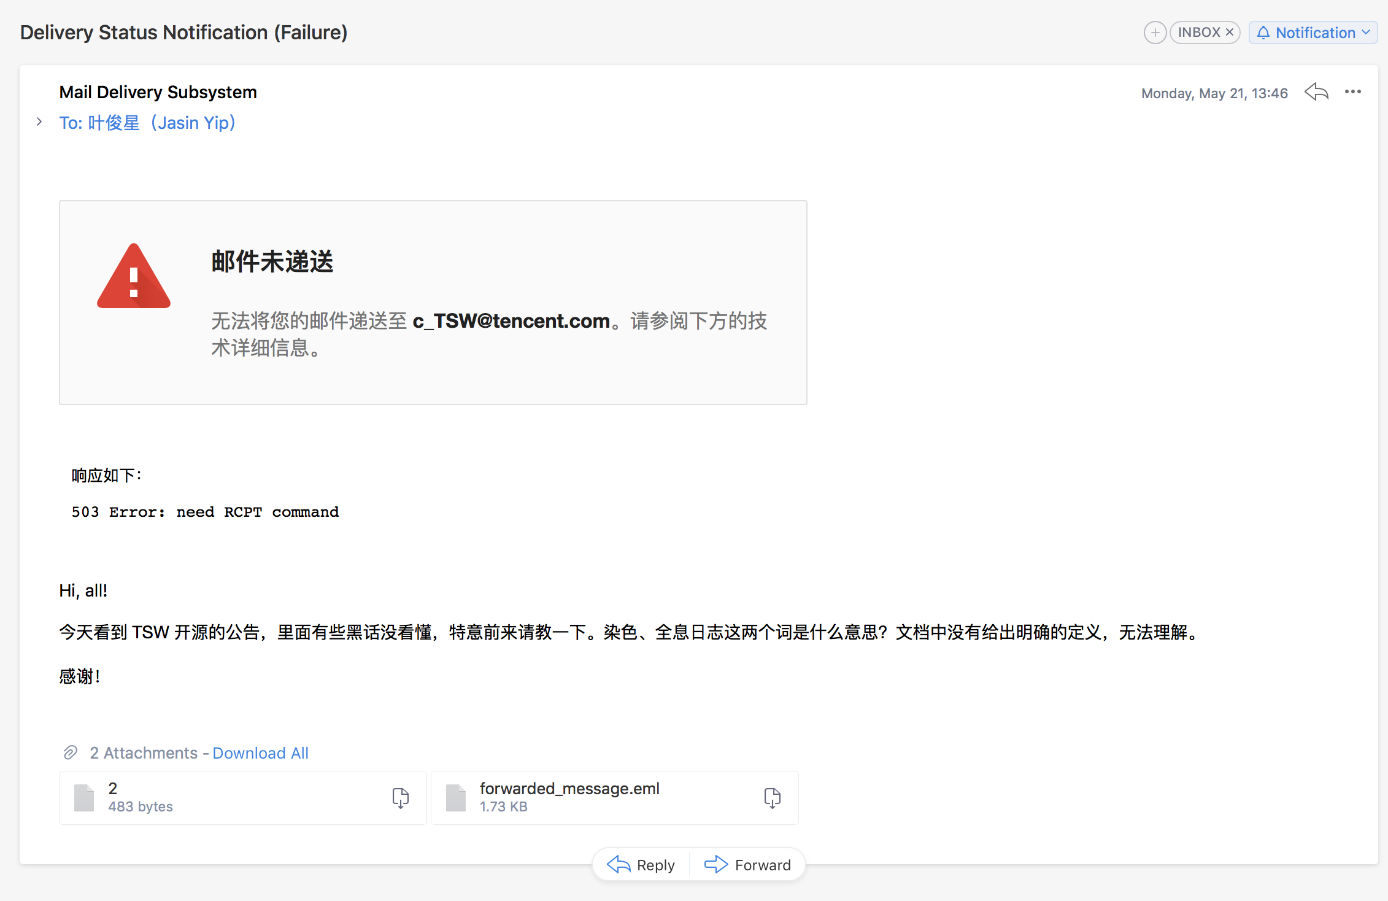The height and width of the screenshot is (901, 1388).
Task: Click the bell icon in Notification label
Action: coord(1265,33)
